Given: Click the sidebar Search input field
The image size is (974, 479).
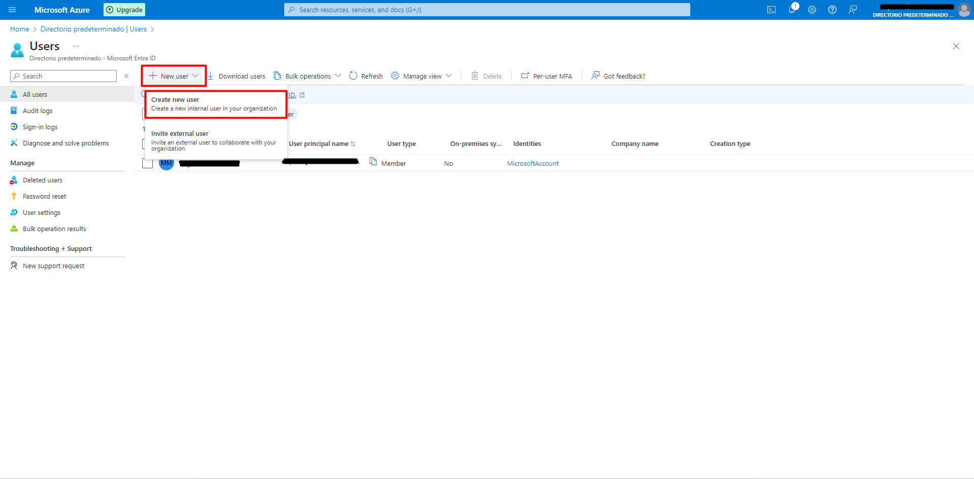Looking at the screenshot, I should [63, 76].
